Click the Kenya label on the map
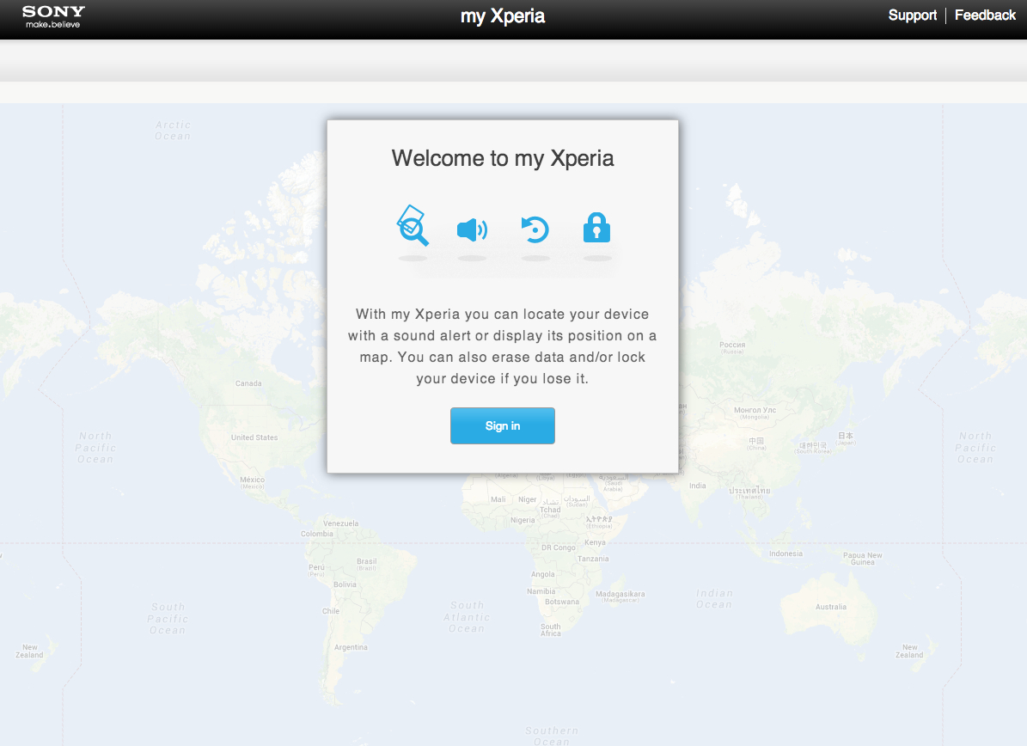 pyautogui.click(x=596, y=543)
